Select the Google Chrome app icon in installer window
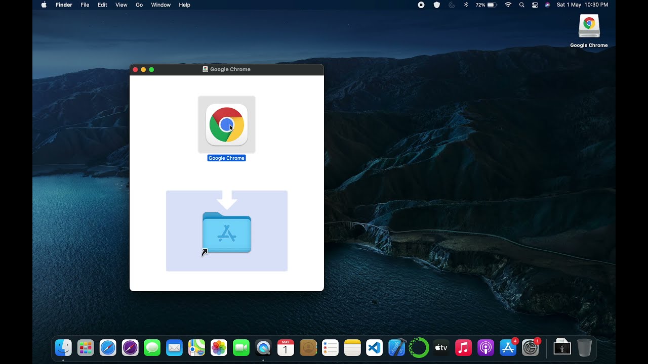 pyautogui.click(x=227, y=124)
